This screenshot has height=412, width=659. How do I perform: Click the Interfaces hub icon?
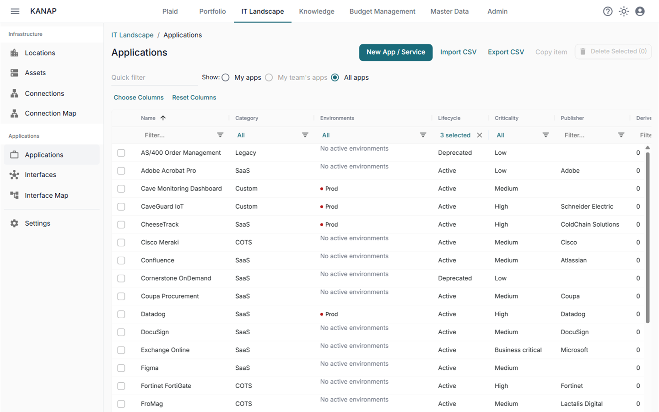[x=15, y=175]
